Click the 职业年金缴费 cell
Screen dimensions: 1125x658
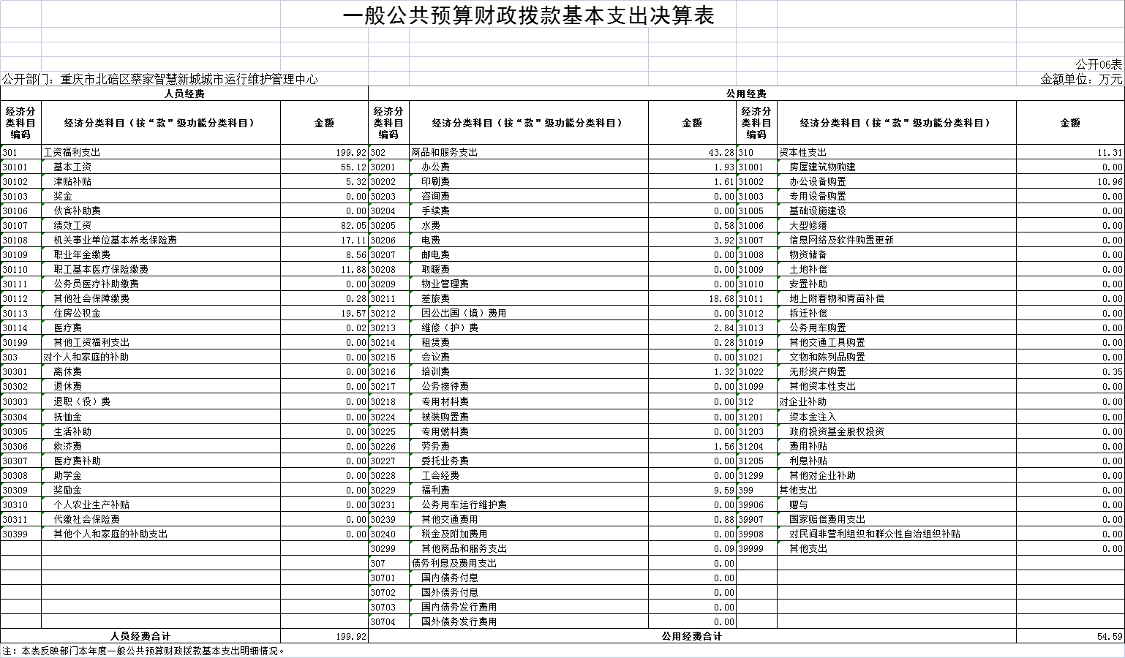[161, 254]
